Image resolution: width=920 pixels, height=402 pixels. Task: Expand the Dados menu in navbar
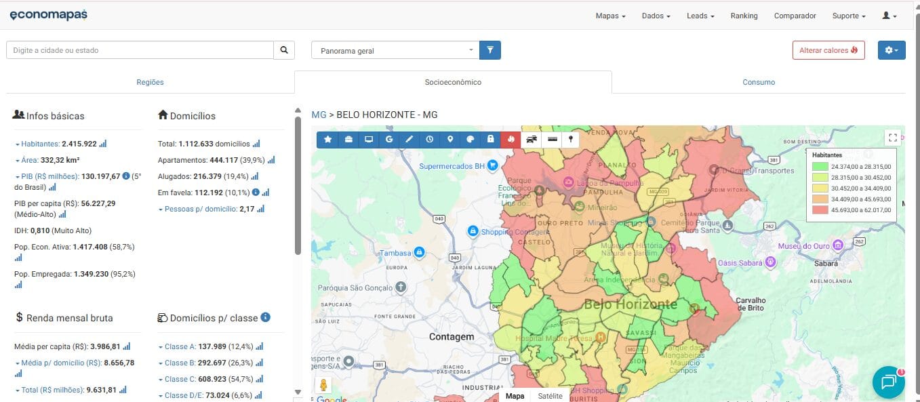pyautogui.click(x=656, y=16)
